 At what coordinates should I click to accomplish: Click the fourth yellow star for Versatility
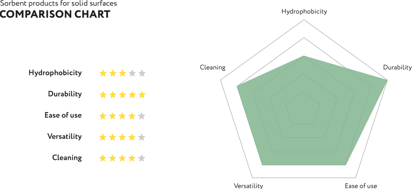coord(132,137)
